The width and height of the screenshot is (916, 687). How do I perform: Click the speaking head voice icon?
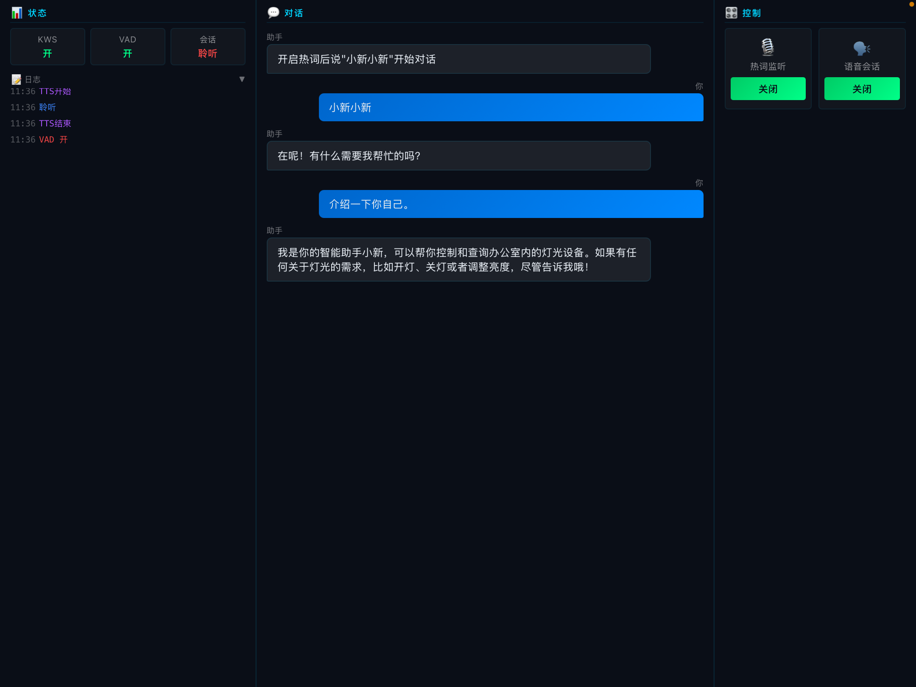coord(862,48)
